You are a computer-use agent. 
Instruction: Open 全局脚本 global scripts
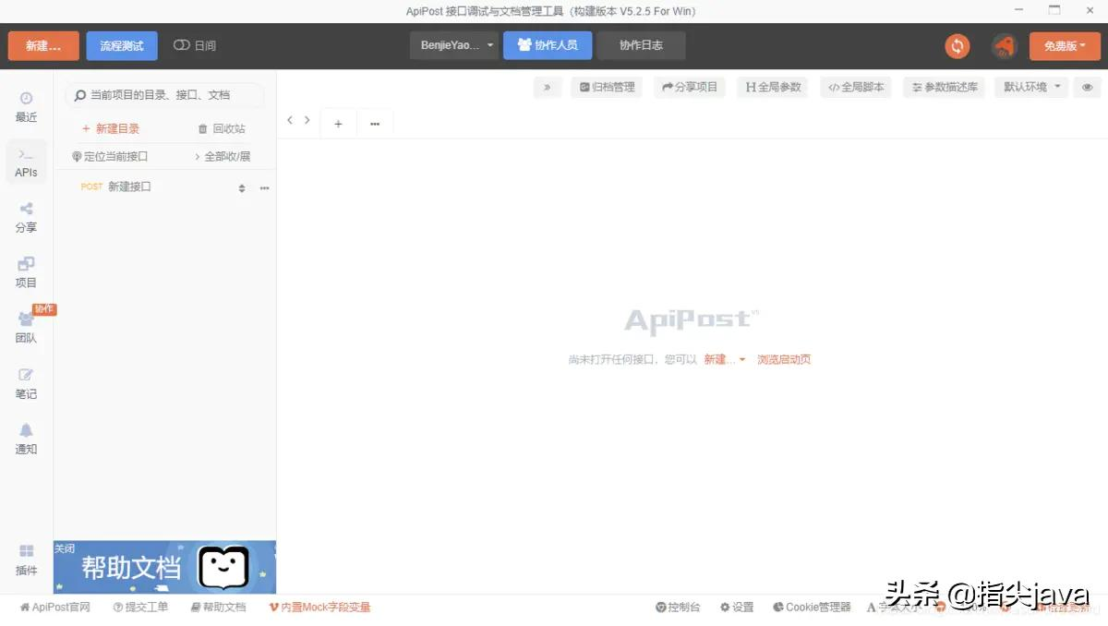tap(856, 88)
